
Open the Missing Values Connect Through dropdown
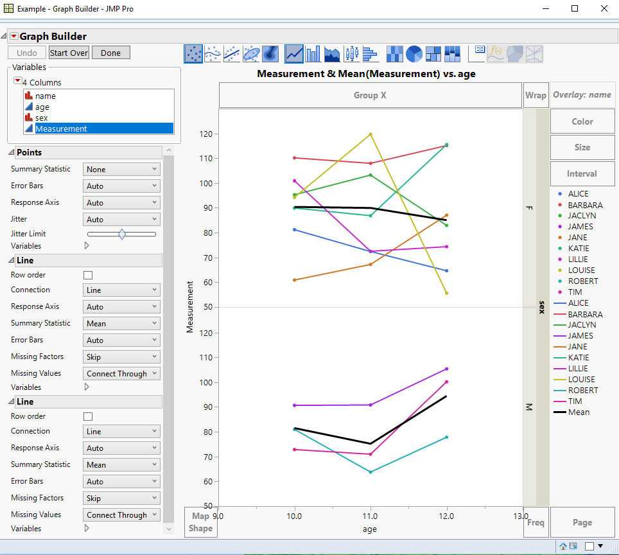click(121, 373)
